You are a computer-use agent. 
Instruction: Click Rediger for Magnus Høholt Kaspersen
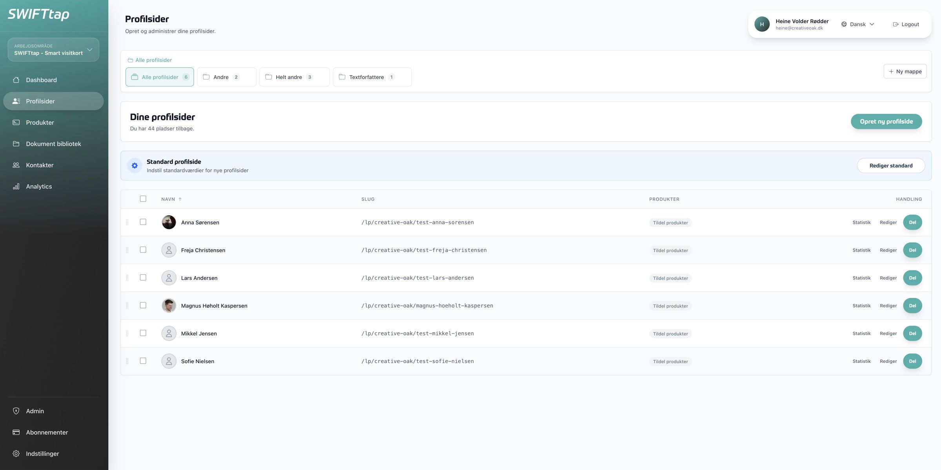coord(888,306)
